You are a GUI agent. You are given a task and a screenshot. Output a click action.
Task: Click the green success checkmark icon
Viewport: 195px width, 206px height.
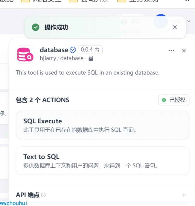pyautogui.click(x=36, y=27)
